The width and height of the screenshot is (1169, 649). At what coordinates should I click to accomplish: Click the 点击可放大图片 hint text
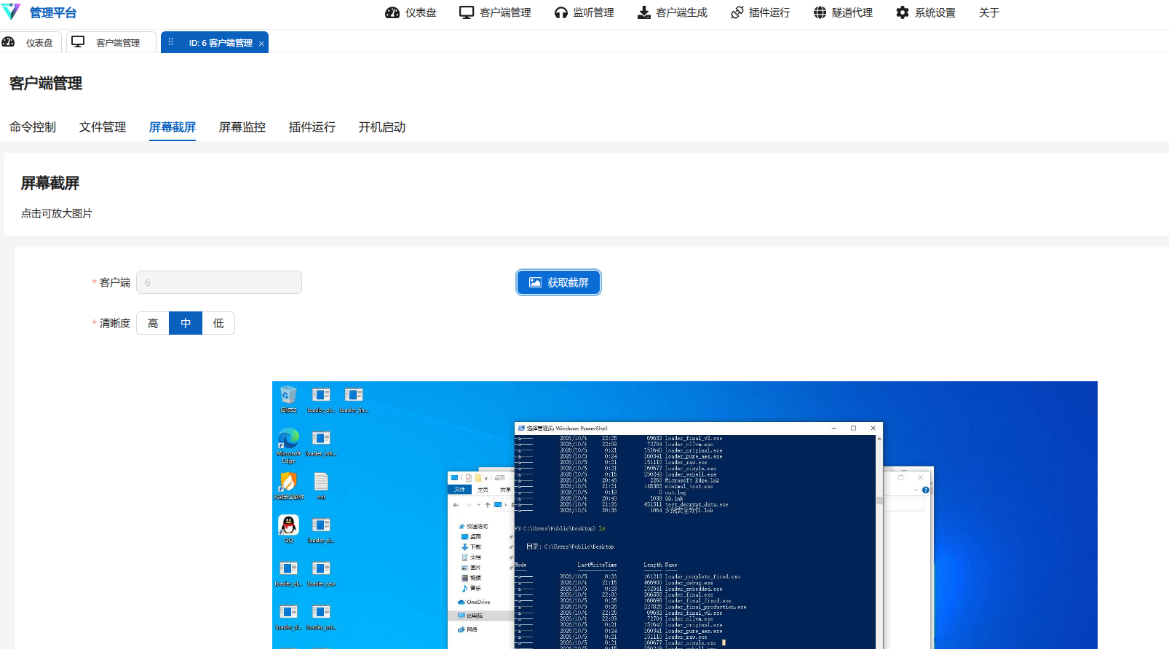57,213
